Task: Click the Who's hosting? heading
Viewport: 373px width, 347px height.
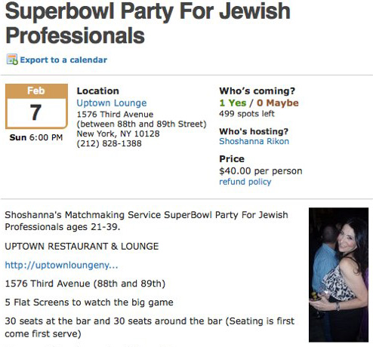Action: 254,131
